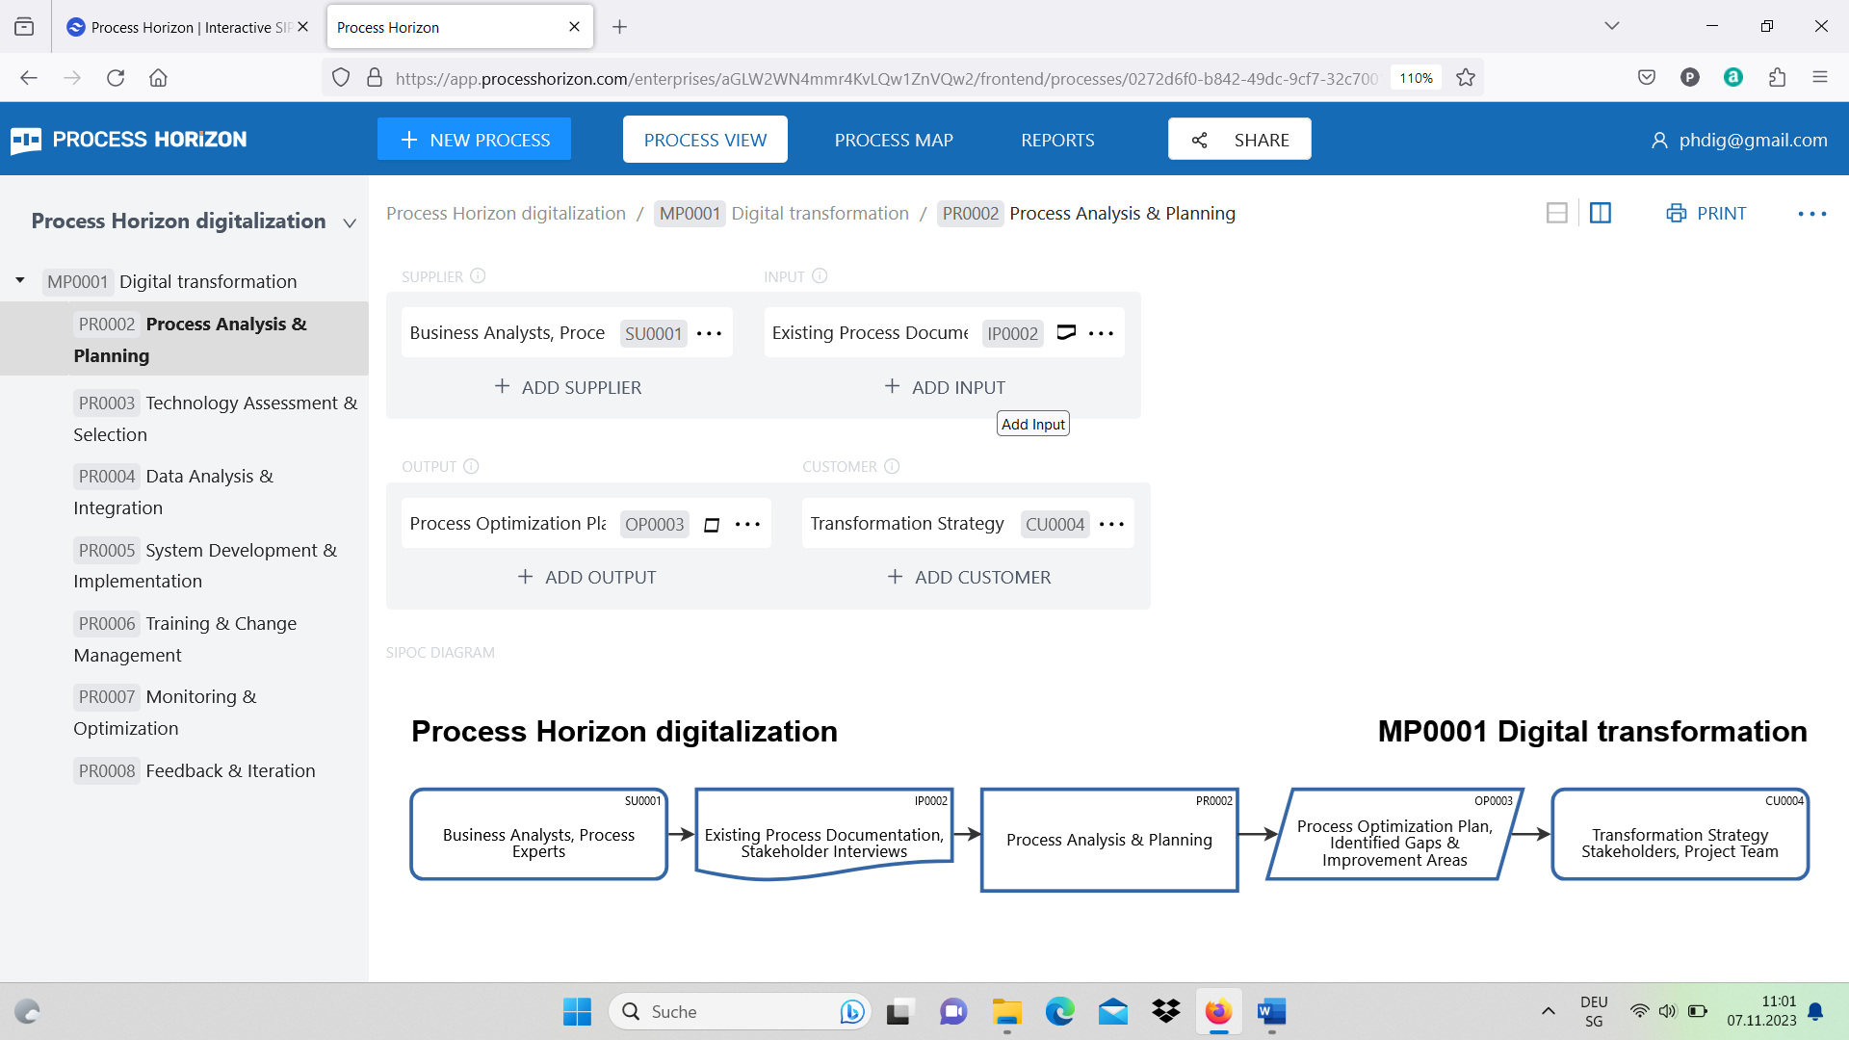Show Input info tooltip icon

tap(820, 276)
